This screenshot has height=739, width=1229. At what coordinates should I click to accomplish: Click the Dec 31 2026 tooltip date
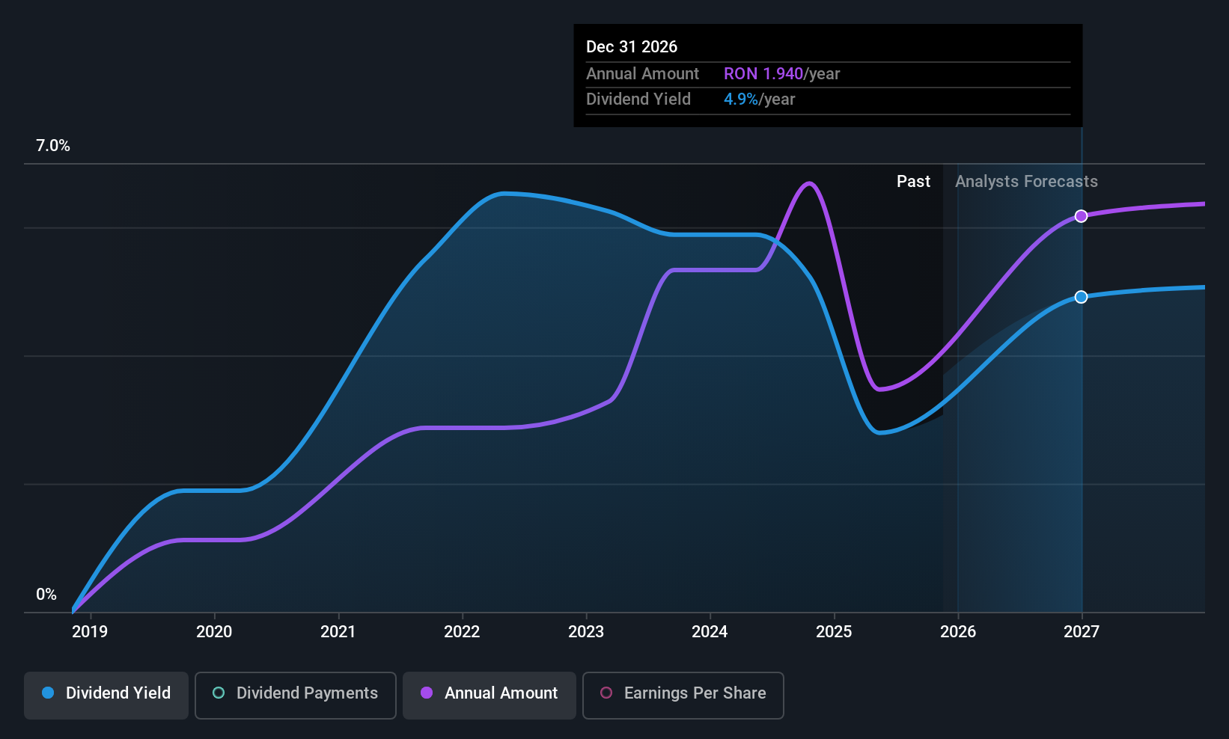[632, 47]
